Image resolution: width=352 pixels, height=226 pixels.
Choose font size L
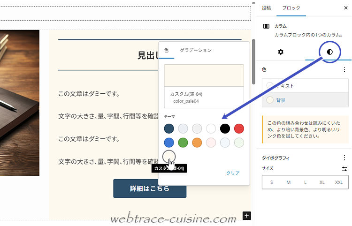[x=306, y=182]
